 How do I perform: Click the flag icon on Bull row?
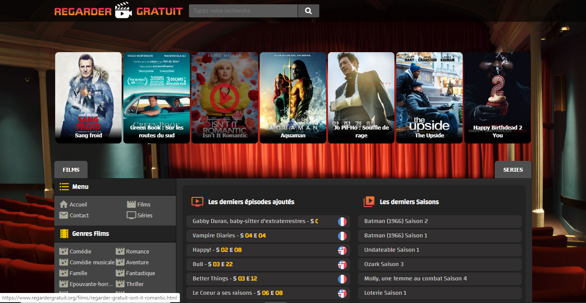(342, 265)
